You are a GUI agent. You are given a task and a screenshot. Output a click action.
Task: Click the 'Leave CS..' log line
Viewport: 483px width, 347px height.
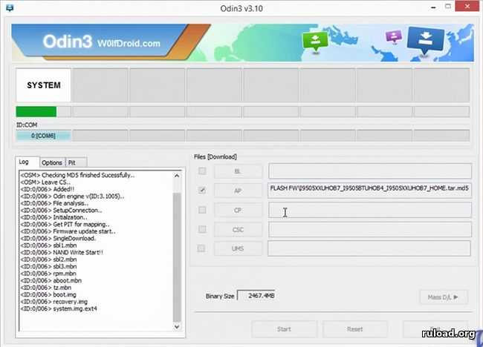click(x=45, y=182)
